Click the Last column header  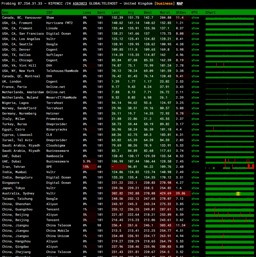coord(116,12)
